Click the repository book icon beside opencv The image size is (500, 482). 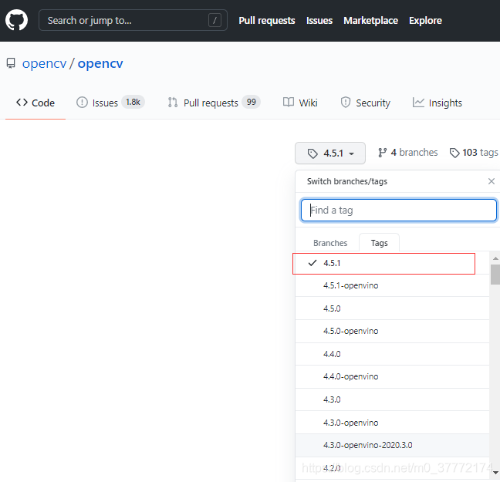11,63
